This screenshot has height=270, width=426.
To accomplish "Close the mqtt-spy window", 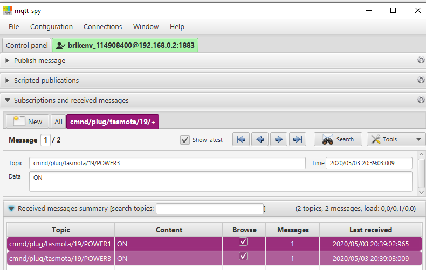I will [417, 10].
